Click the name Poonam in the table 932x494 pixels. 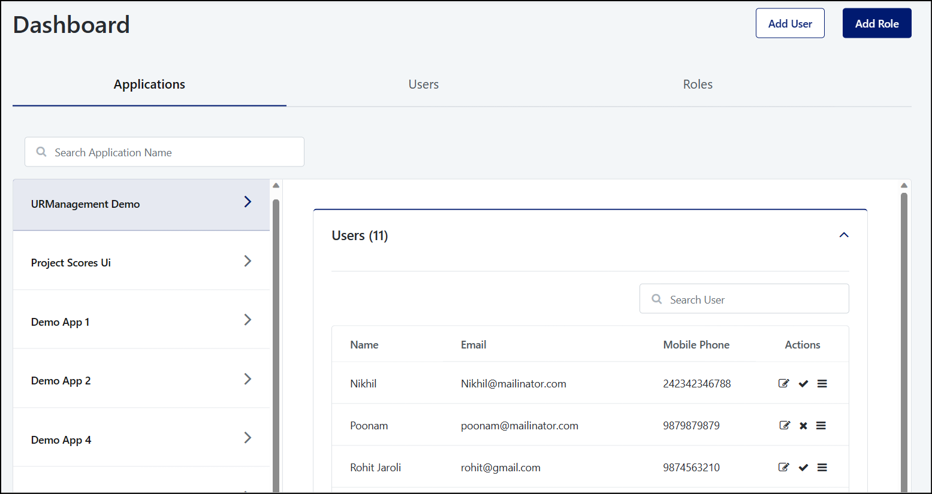pos(369,426)
